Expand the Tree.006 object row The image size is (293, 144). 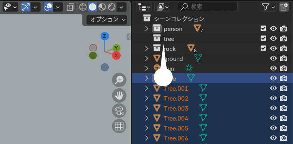click(147, 138)
